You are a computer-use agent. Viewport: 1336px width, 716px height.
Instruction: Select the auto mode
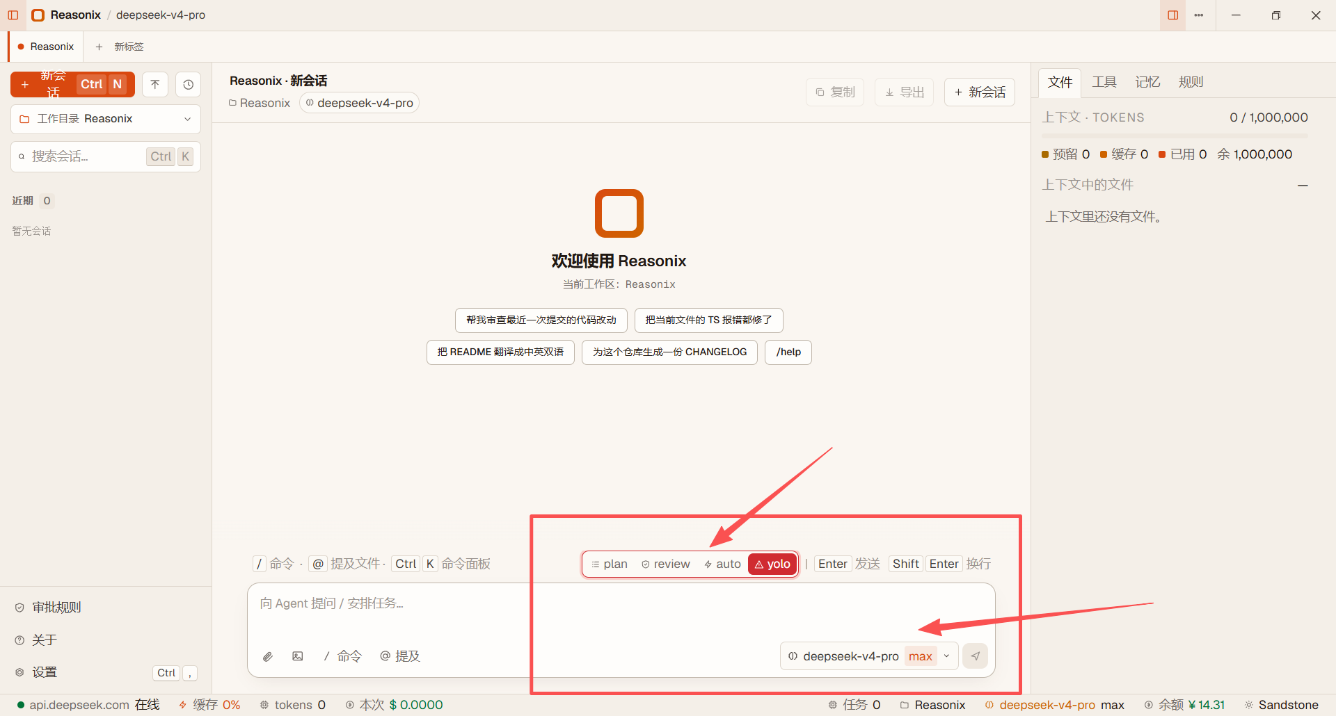click(722, 564)
